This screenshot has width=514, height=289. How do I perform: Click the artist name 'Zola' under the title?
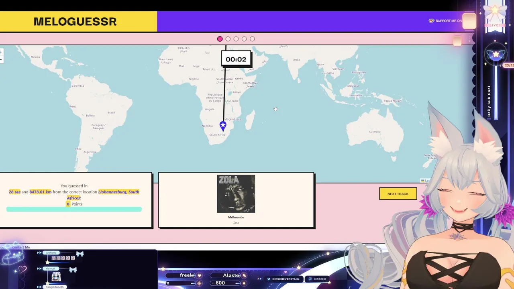click(236, 222)
